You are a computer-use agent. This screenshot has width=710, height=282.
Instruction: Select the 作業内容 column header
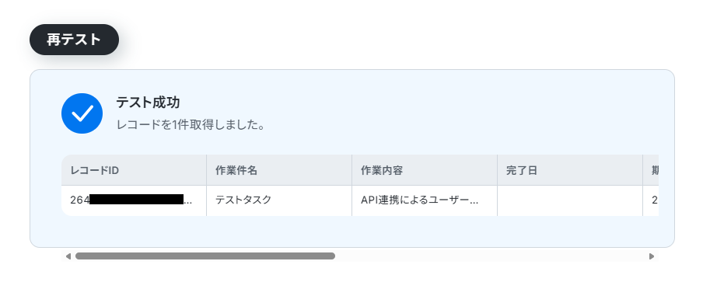click(x=425, y=170)
